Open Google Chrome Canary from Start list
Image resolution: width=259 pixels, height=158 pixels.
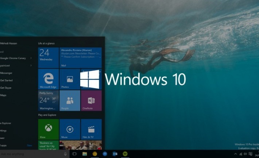[x=13, y=58]
